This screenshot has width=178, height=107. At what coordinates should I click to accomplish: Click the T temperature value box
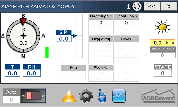(12, 73)
